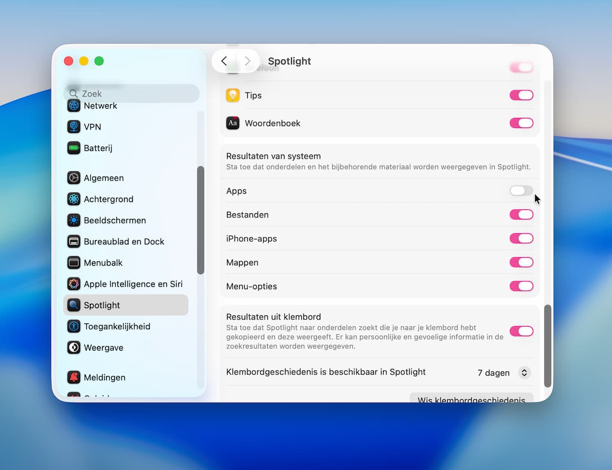Open the 7 dagen clipboard history dropdown
The height and width of the screenshot is (470, 612).
click(x=524, y=373)
